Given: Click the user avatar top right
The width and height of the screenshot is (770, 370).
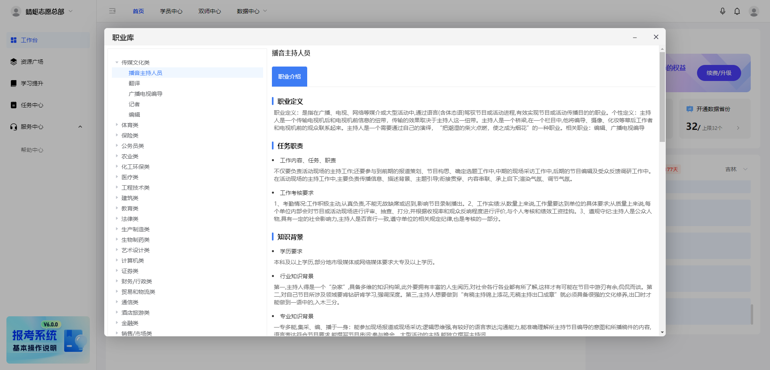Looking at the screenshot, I should (753, 11).
